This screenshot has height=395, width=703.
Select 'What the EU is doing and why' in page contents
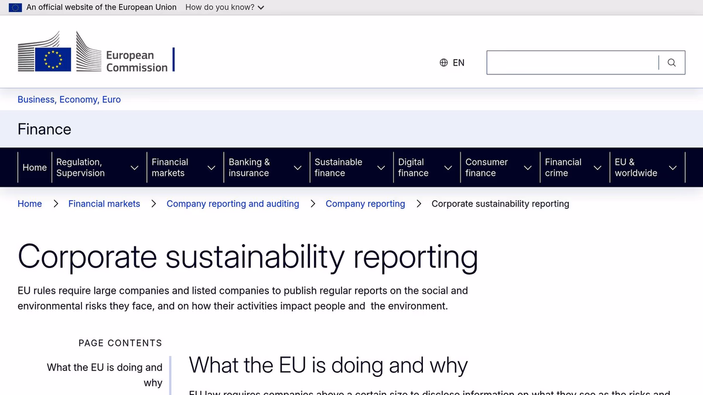click(x=104, y=375)
